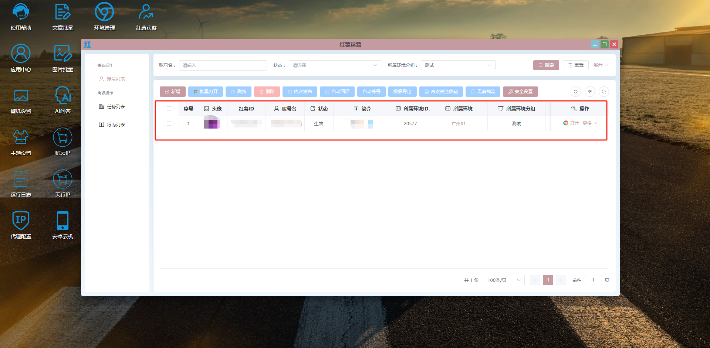Screen dimensions: 710x348
Task: Click the 测试 group cell in row 1
Action: point(517,124)
